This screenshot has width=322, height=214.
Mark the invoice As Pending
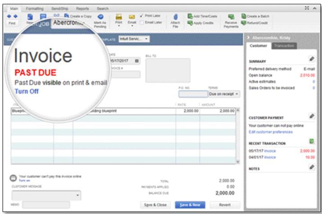coord(100,21)
